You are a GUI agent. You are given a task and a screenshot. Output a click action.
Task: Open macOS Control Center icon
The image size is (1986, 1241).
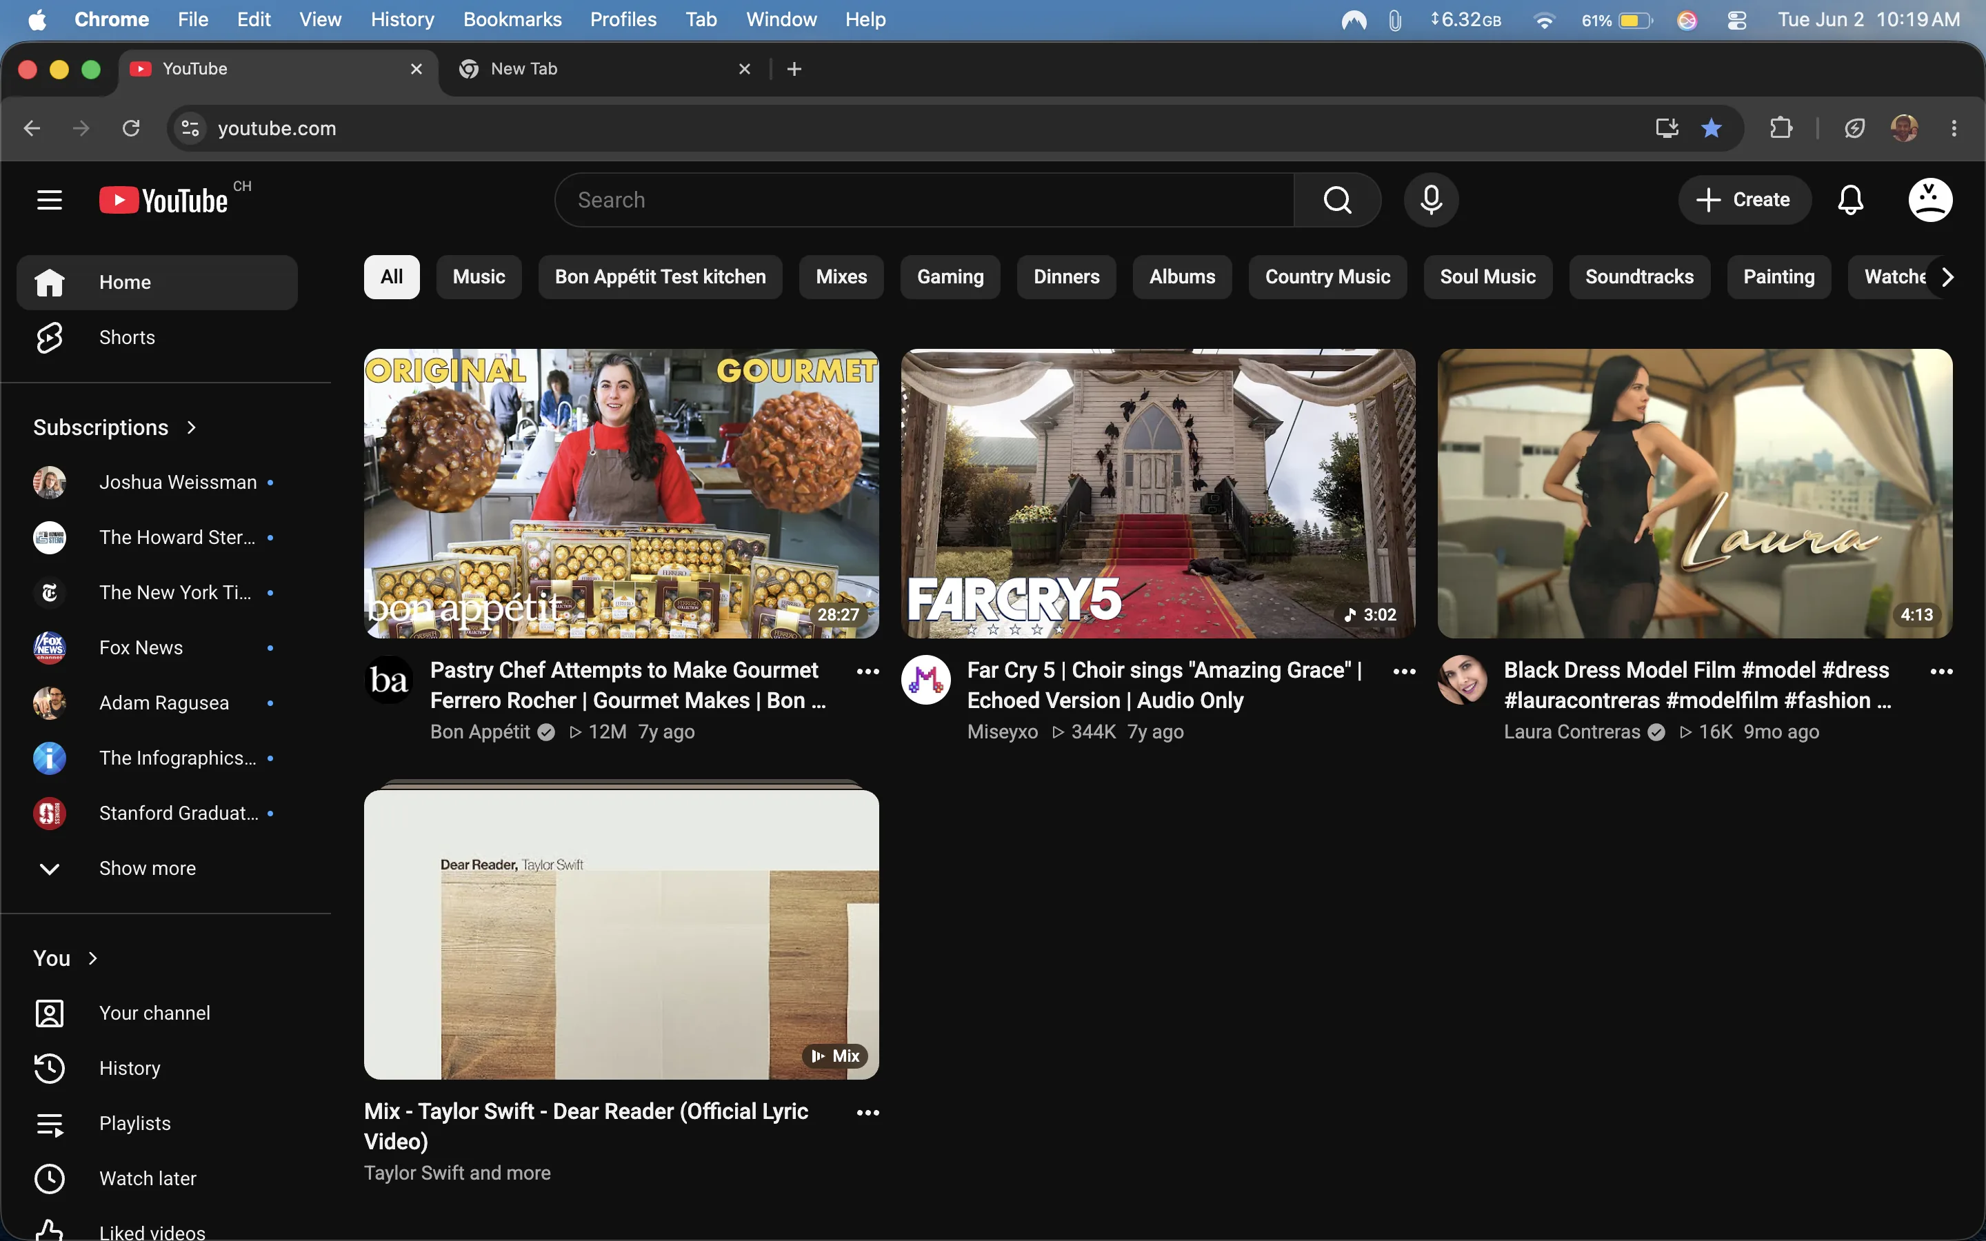(x=1736, y=20)
